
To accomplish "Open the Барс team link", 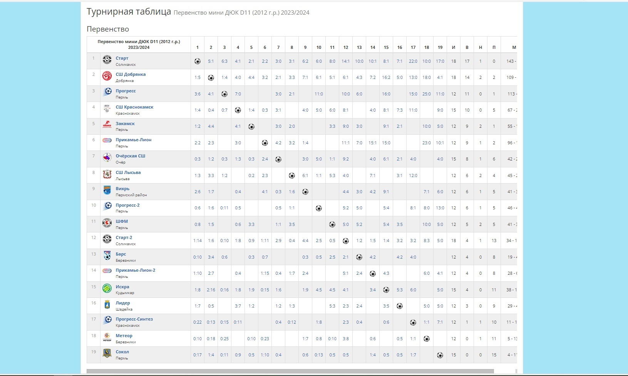I will tap(121, 254).
